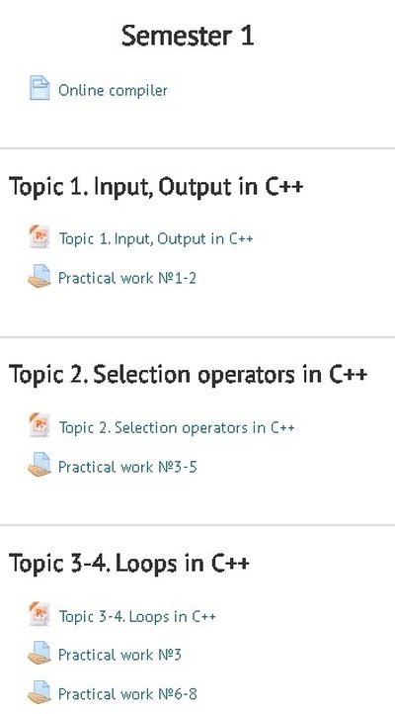Click the assignment icon for Practical work №1-2
This screenshot has height=714, width=395.
click(x=39, y=276)
